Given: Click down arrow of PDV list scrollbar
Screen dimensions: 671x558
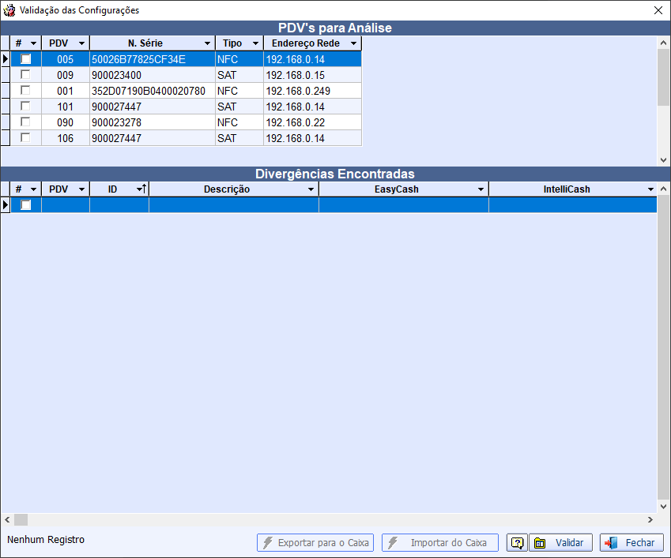Looking at the screenshot, I should tap(663, 159).
